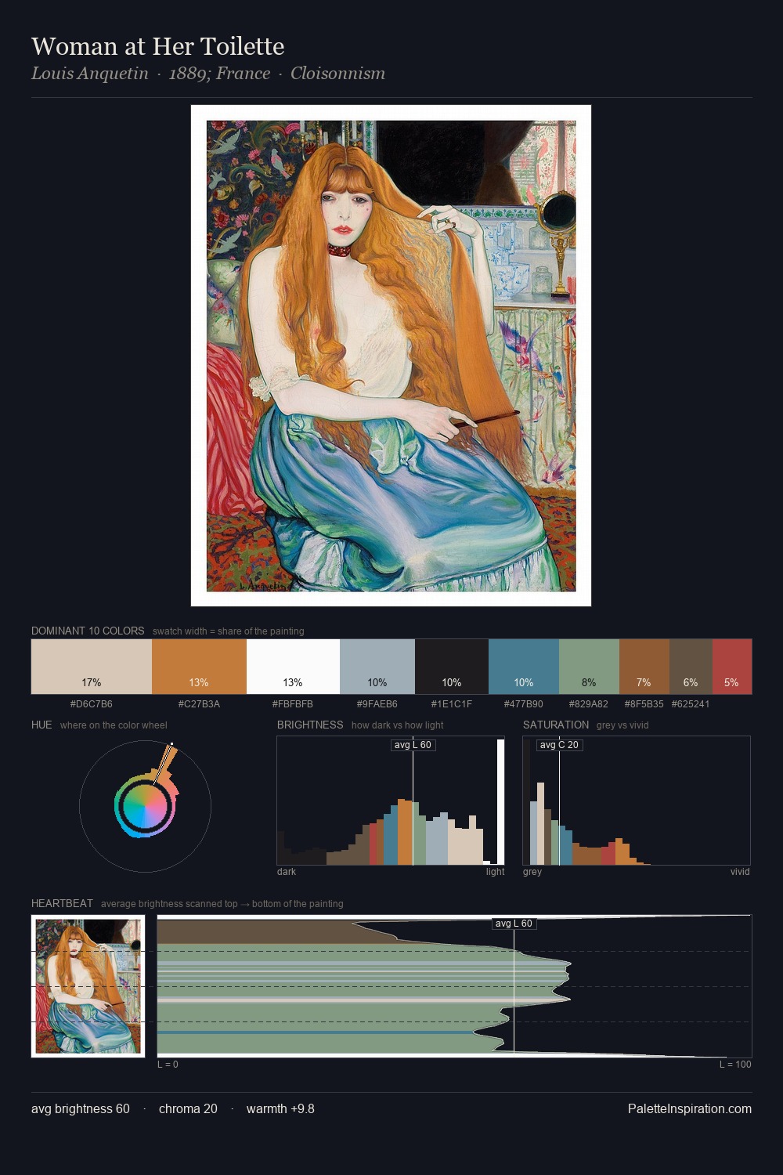Click the 'avg C 20' label in saturation chart
The width and height of the screenshot is (783, 1175).
click(x=559, y=745)
